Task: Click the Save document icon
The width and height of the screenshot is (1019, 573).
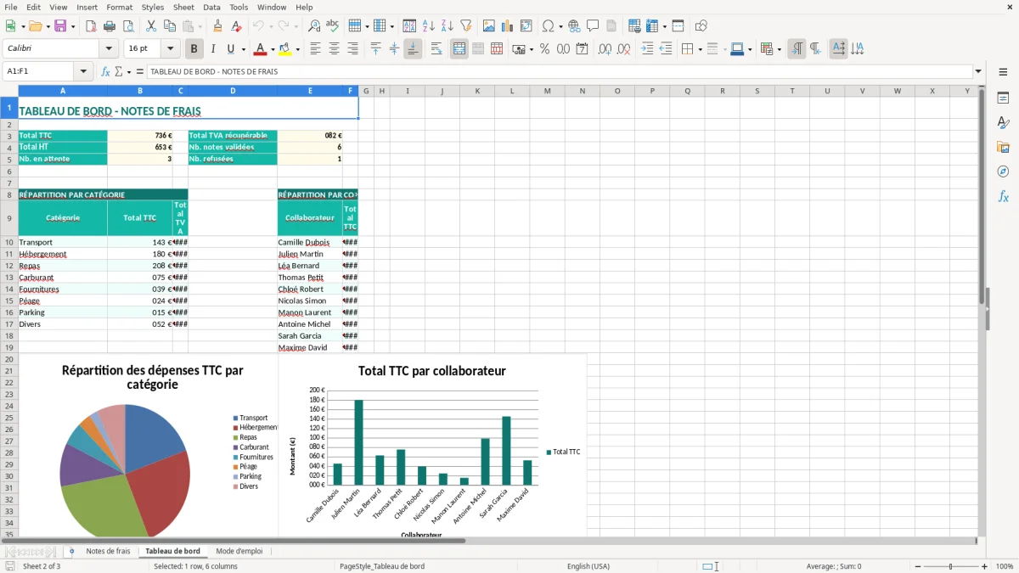Action: (x=60, y=26)
